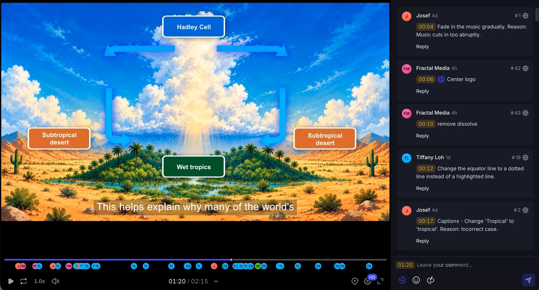The image size is (539, 290).
Task: Mute the volume speaker icon
Action: coord(55,281)
